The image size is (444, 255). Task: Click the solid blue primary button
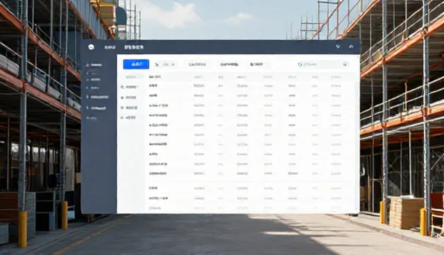click(x=136, y=64)
